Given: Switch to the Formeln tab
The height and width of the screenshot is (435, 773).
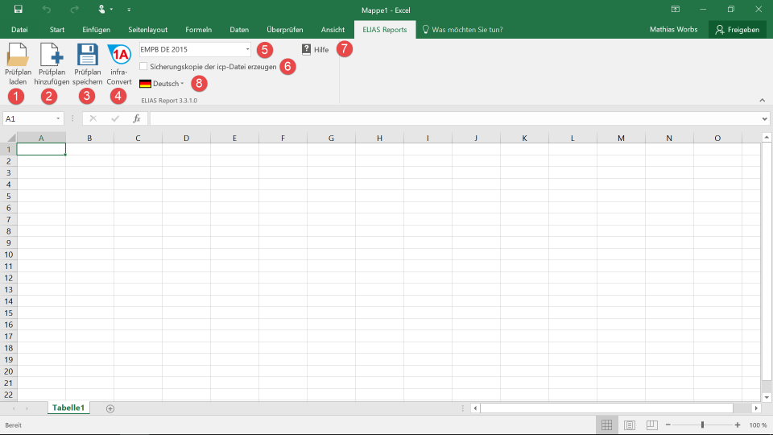Looking at the screenshot, I should [199, 30].
